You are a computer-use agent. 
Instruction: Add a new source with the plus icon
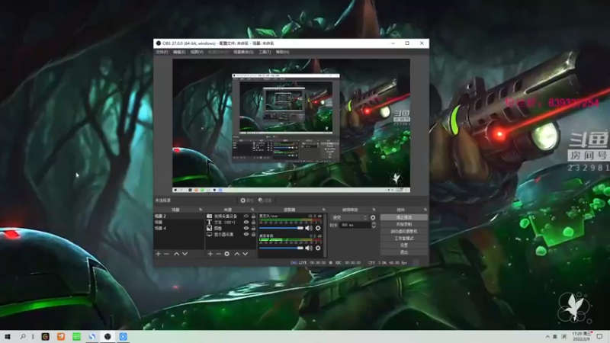210,254
